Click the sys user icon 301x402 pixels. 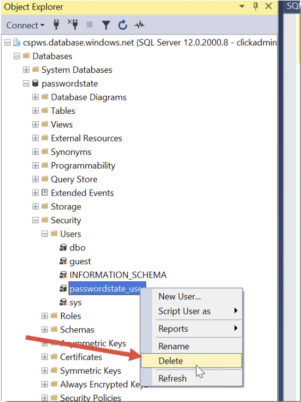click(63, 302)
